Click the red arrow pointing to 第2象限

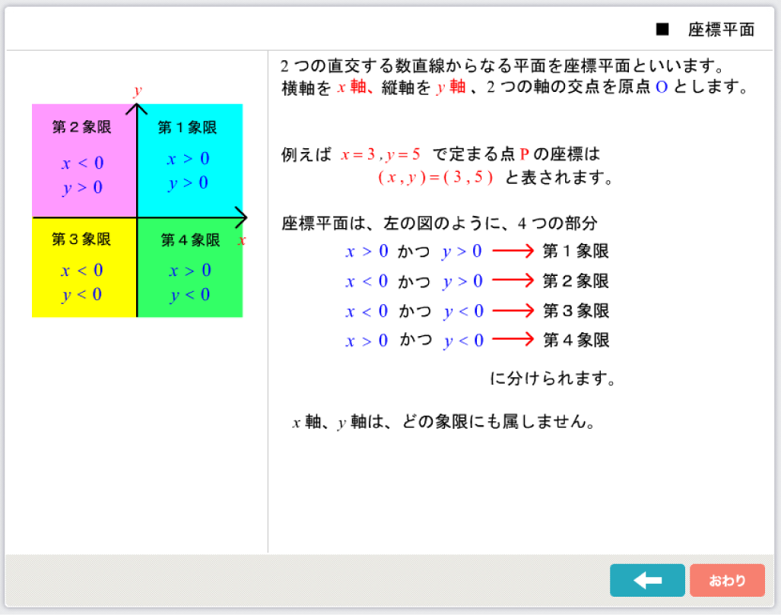tap(513, 281)
